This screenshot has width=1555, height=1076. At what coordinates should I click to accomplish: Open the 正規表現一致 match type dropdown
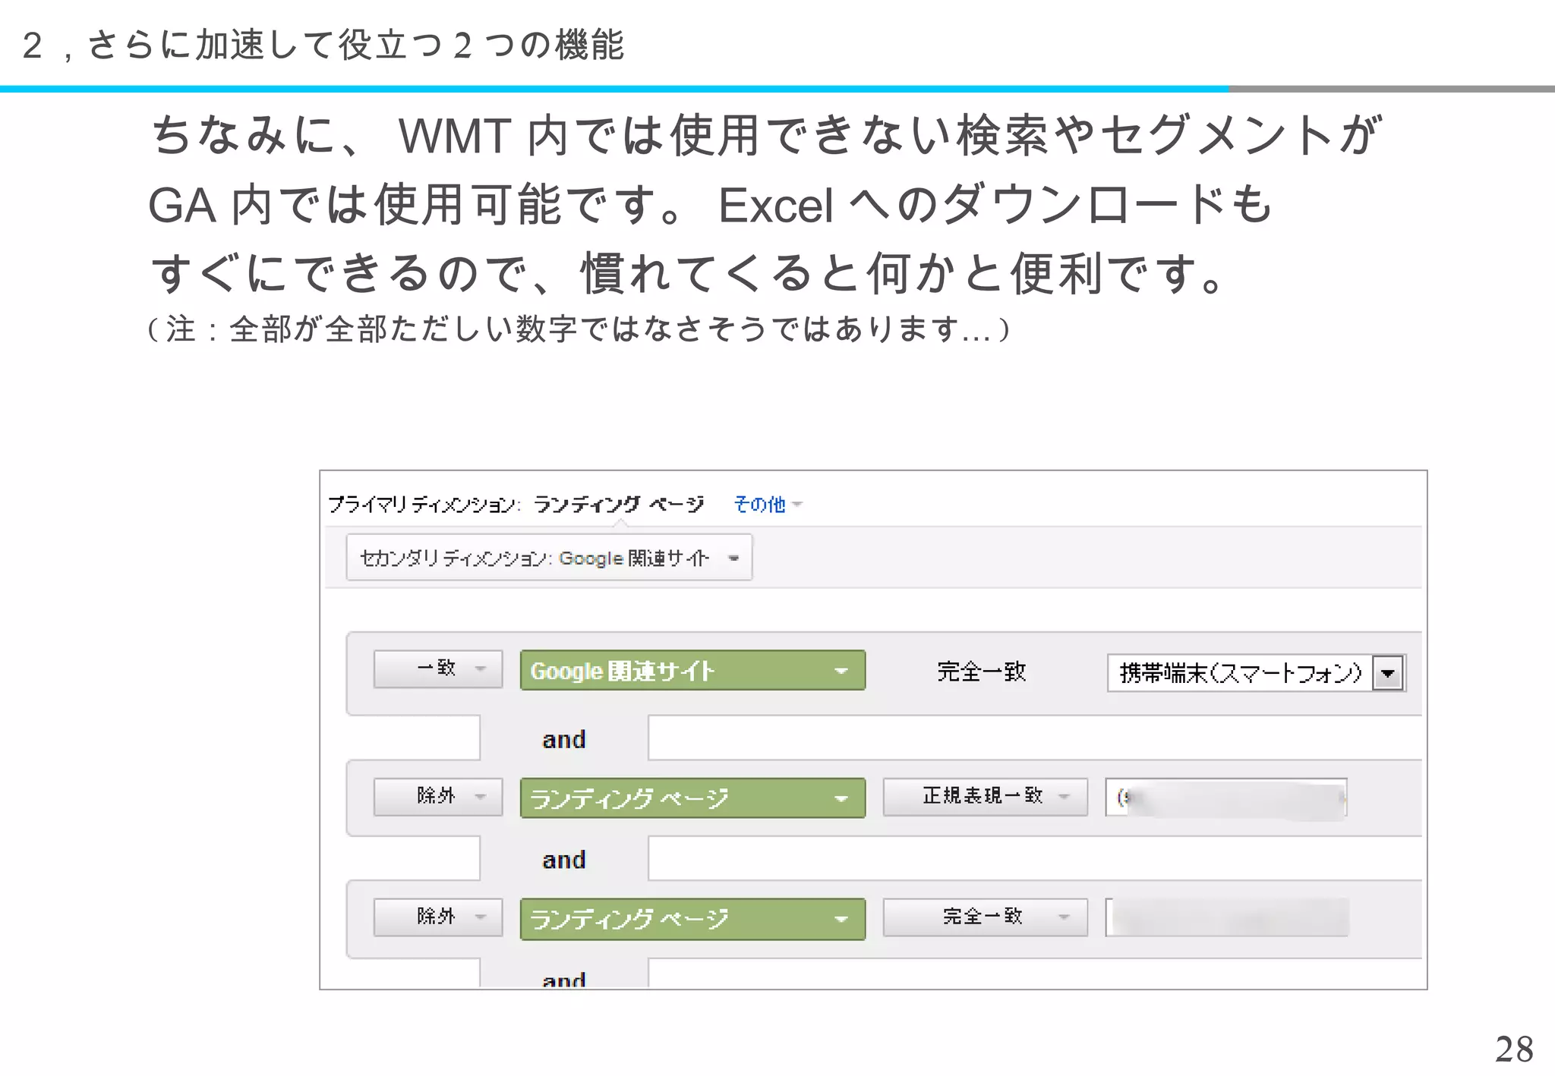click(985, 796)
